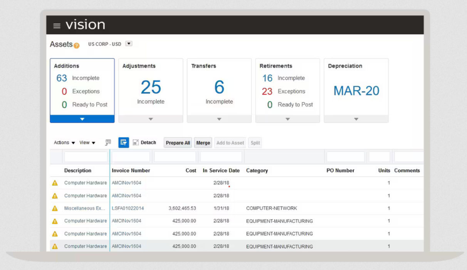Click the Merge button
467x270 pixels.
203,142
